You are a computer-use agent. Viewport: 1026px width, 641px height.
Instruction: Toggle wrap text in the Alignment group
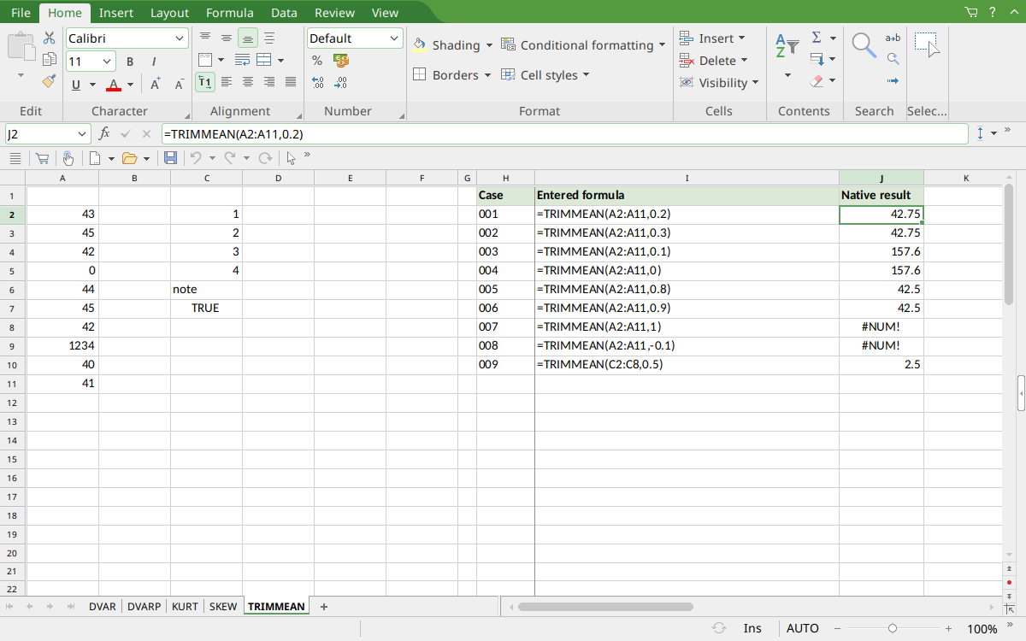242,60
